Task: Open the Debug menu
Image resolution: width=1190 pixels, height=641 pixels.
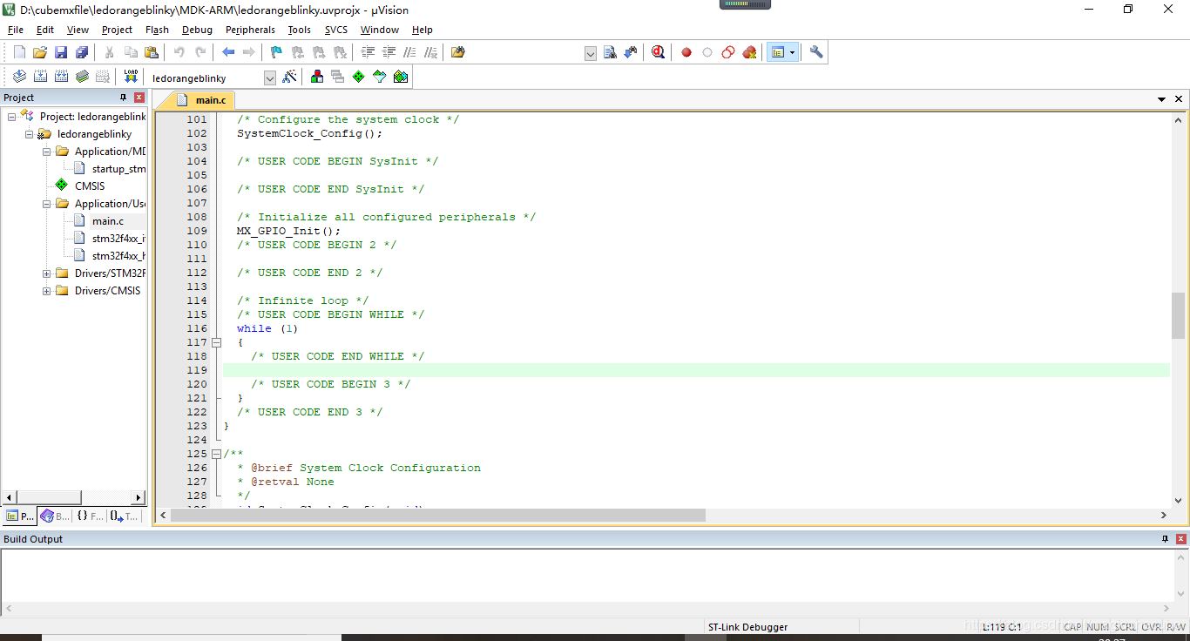Action: (197, 30)
